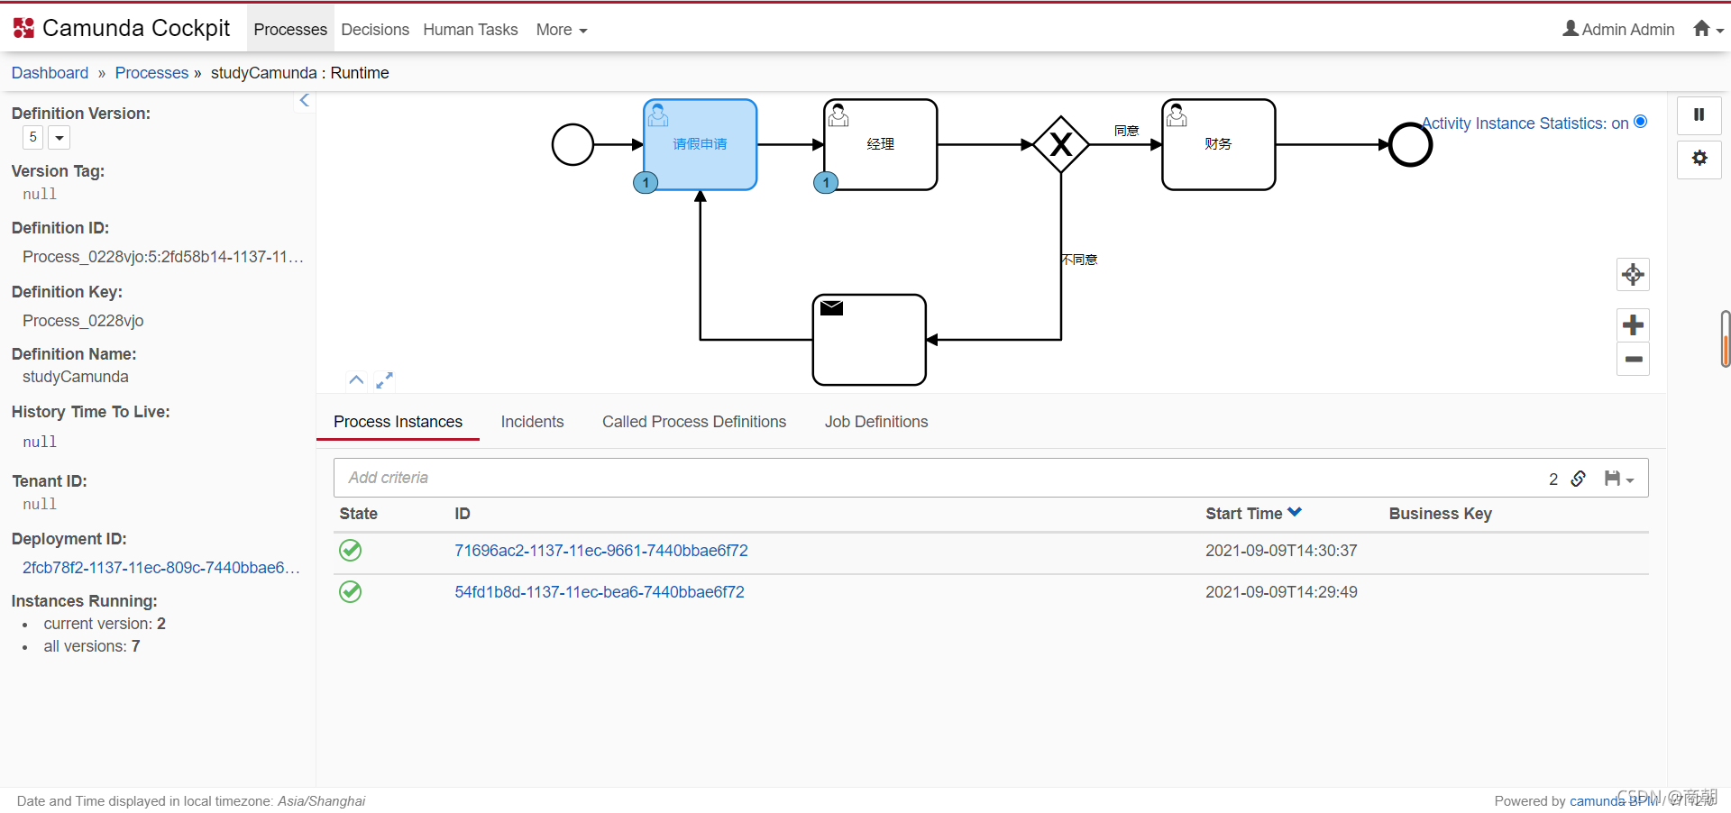Viewport: 1731px width, 813px height.
Task: Switch to the Process Instances tab
Action: (x=398, y=422)
